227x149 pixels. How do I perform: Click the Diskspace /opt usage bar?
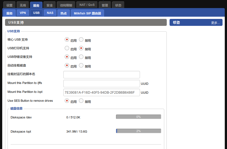(138, 131)
